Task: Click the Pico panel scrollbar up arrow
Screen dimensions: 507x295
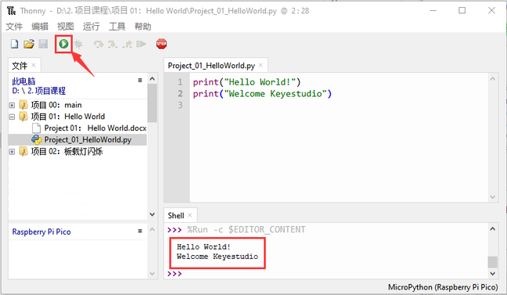Action: [153, 229]
